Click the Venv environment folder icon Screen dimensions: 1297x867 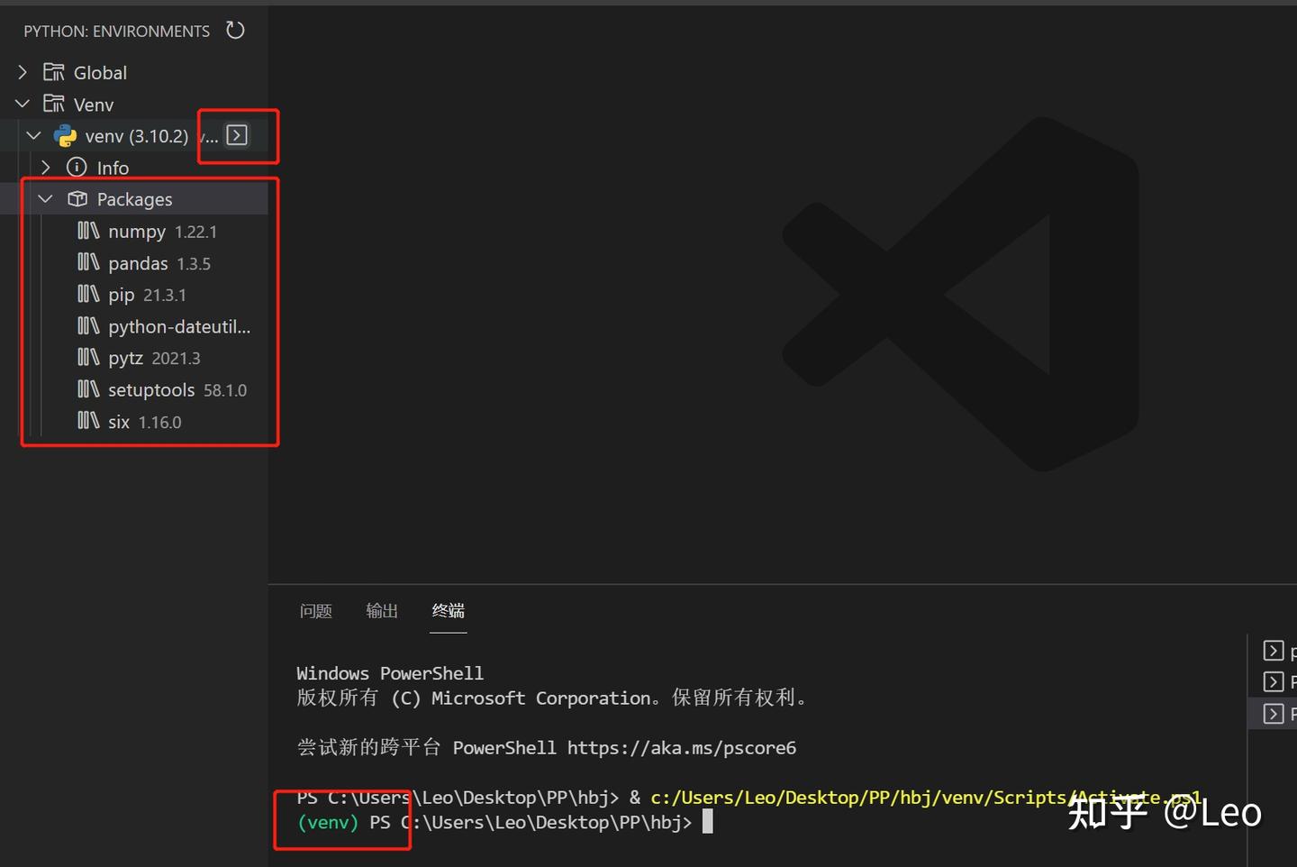(53, 104)
